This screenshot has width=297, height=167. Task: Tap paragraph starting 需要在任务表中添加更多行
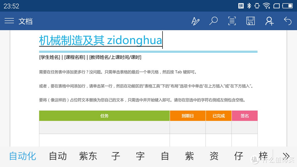point(118,72)
